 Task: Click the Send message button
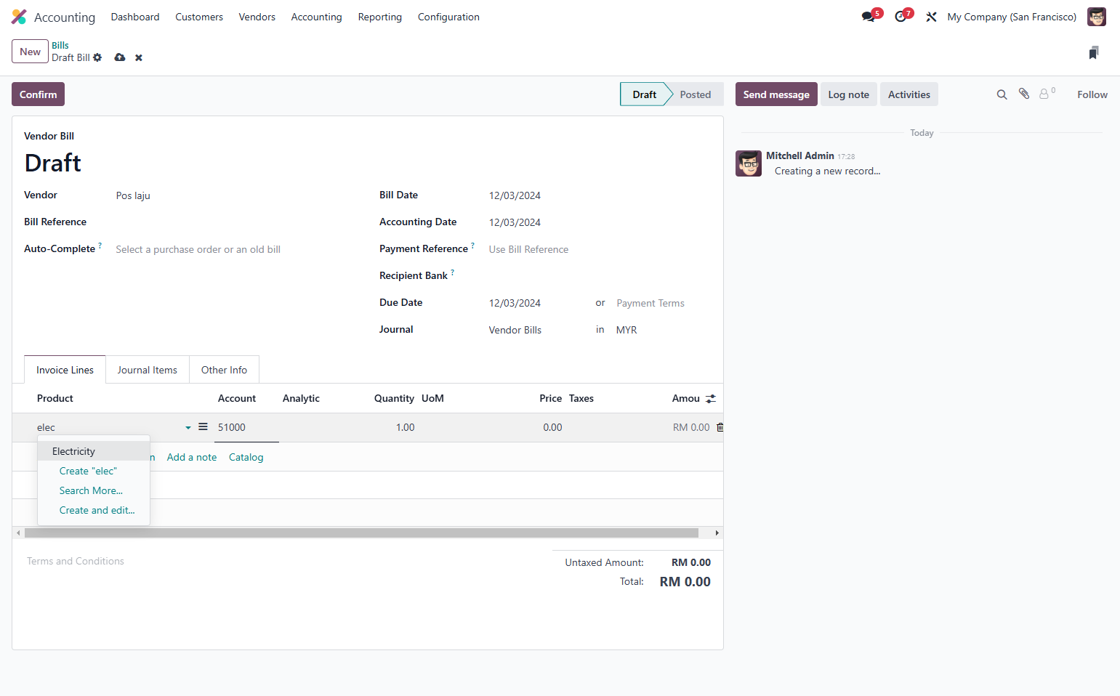776,94
